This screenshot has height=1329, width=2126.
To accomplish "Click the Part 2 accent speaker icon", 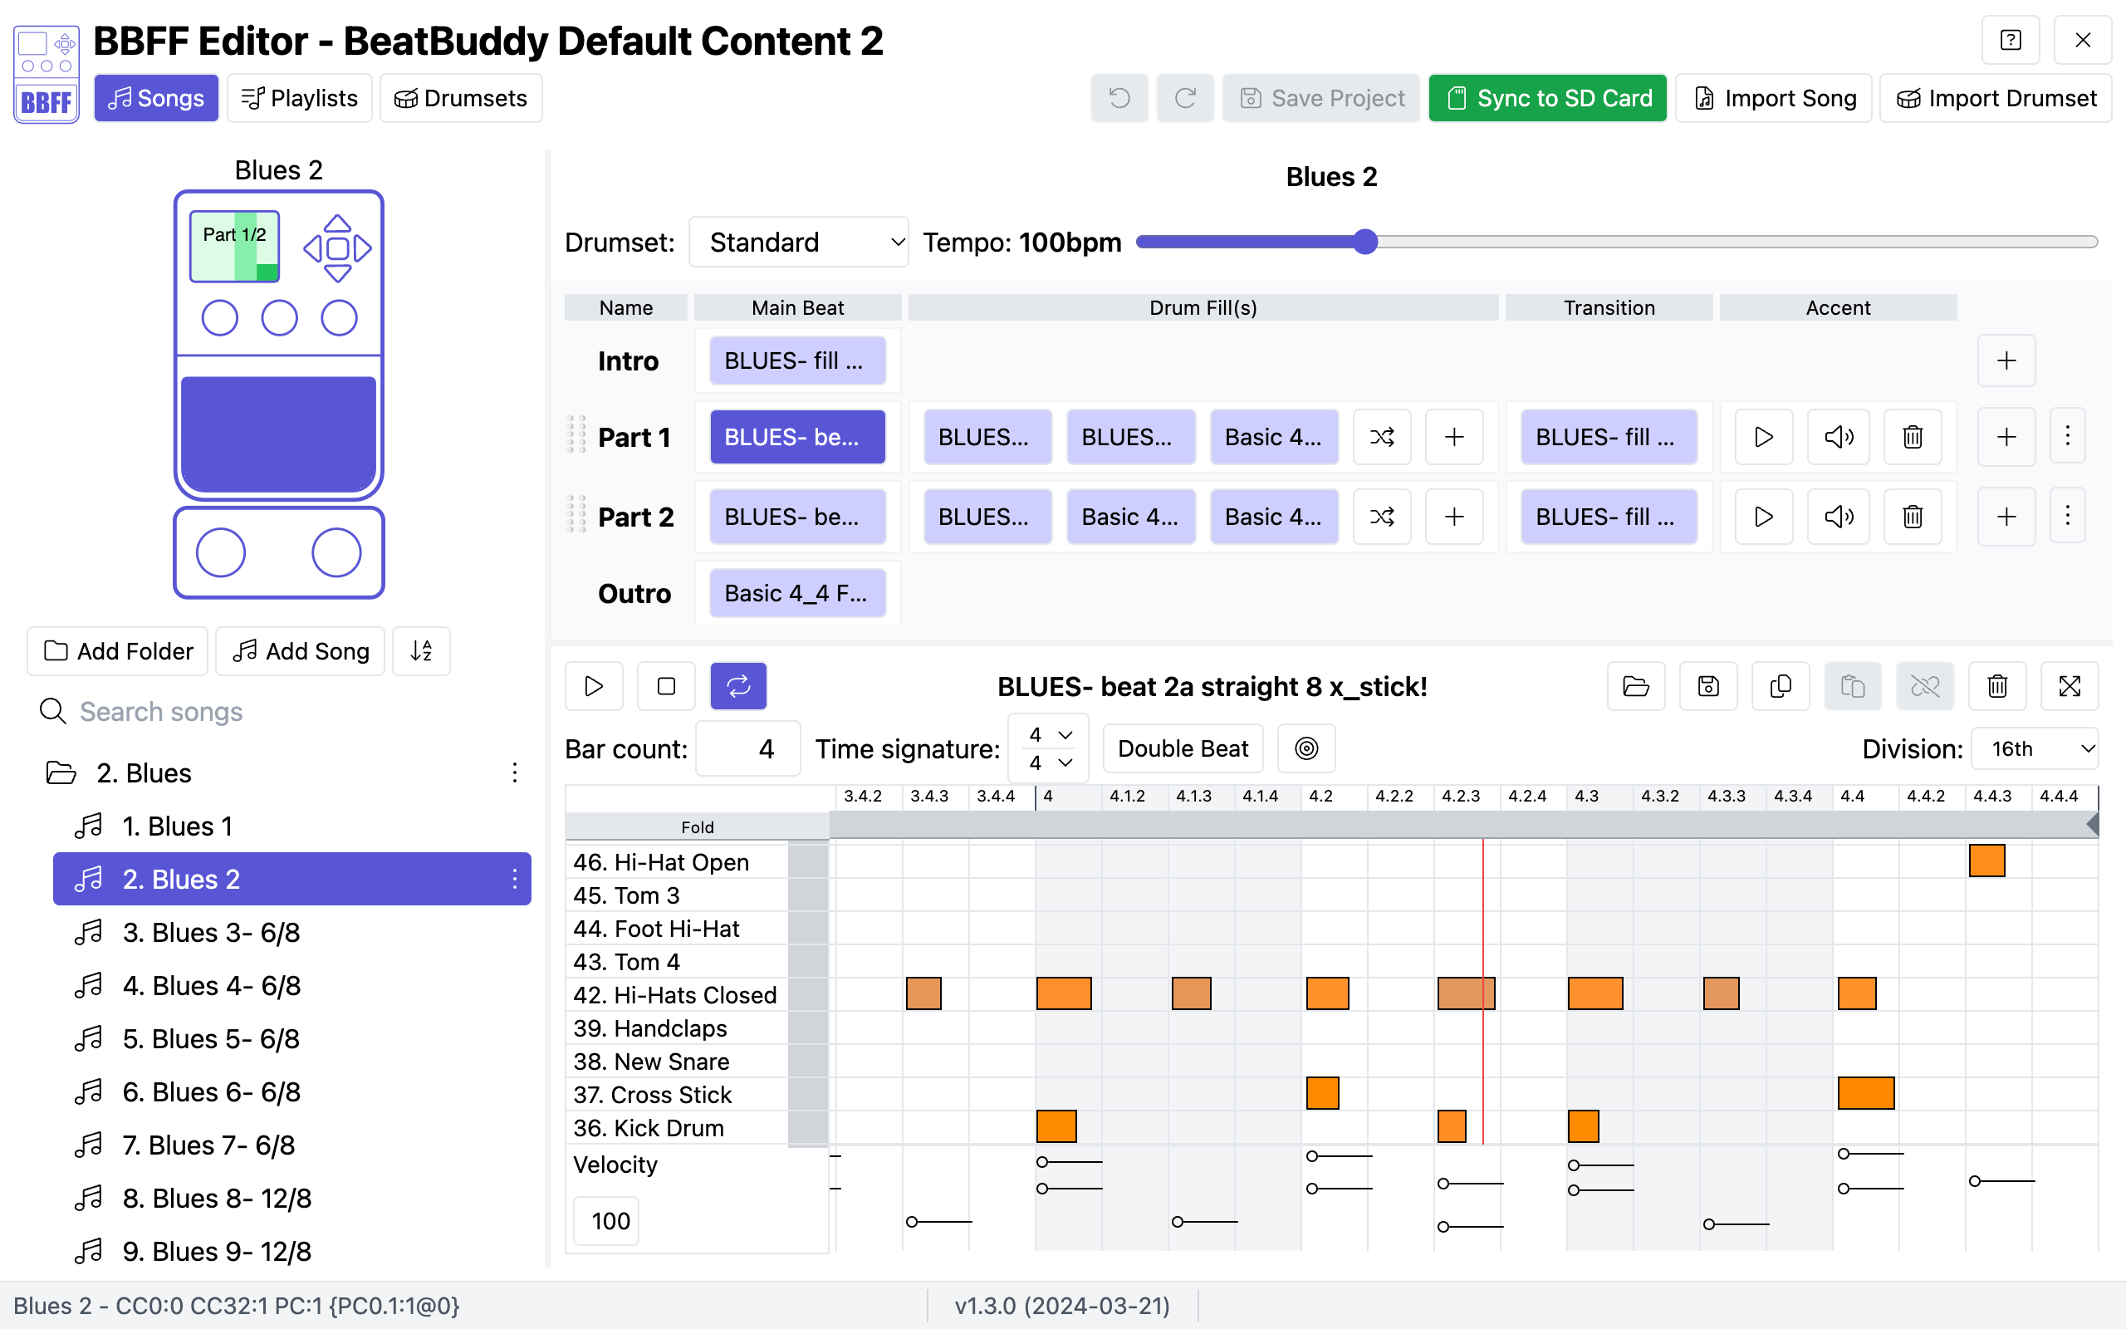I will (1838, 516).
